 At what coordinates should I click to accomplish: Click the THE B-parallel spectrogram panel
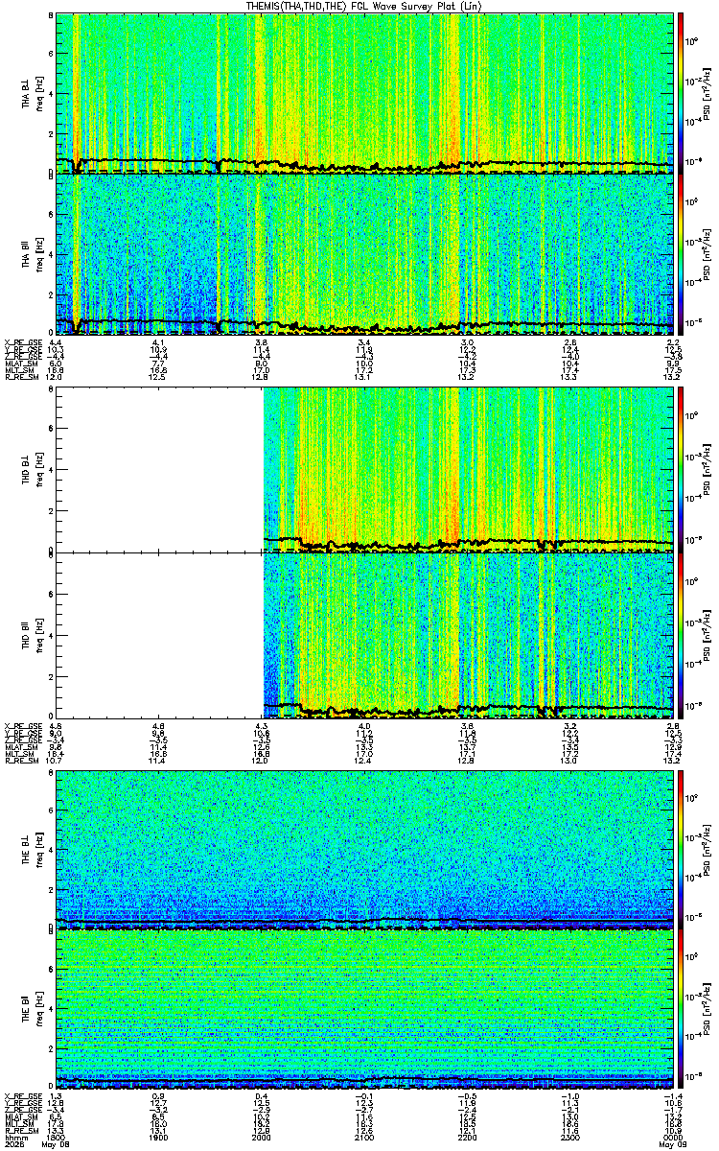[x=364, y=1011]
